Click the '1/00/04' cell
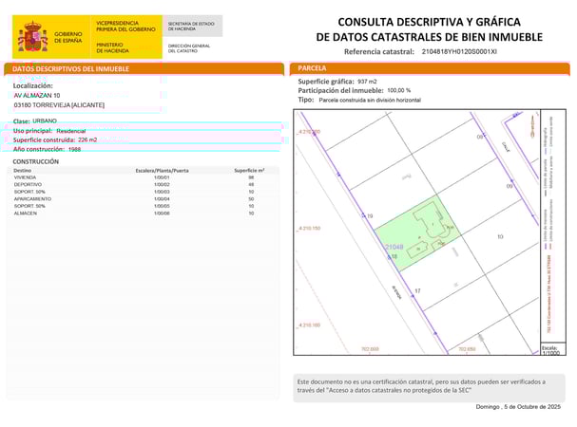This screenshot has width=577, height=427. (162, 199)
